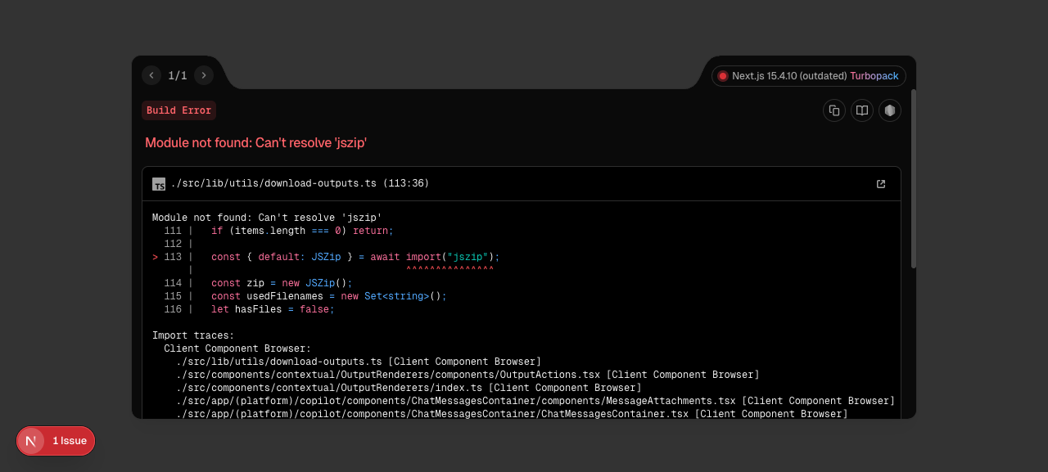The width and height of the screenshot is (1048, 472).
Task: Click the ChatMessagesContainer.tsx trace line
Action: [x=512, y=414]
